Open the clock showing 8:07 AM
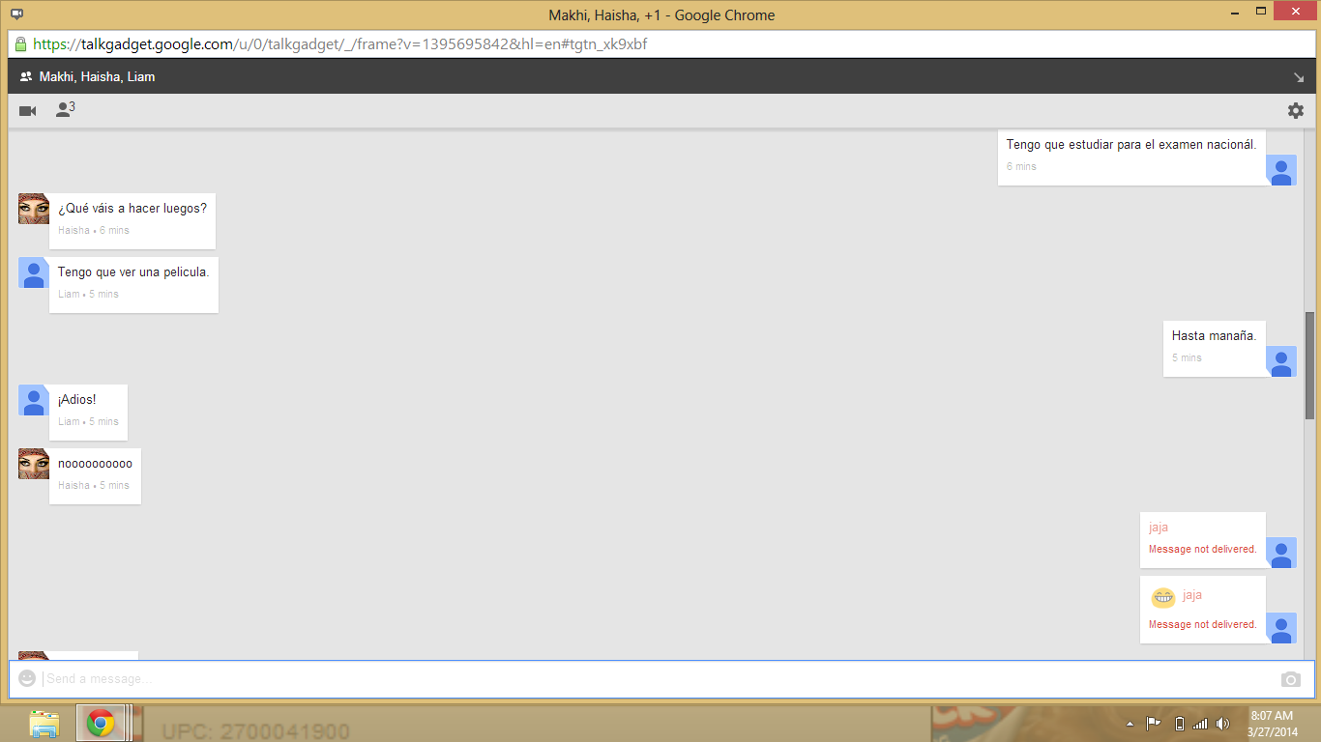This screenshot has height=742, width=1321. click(1271, 724)
